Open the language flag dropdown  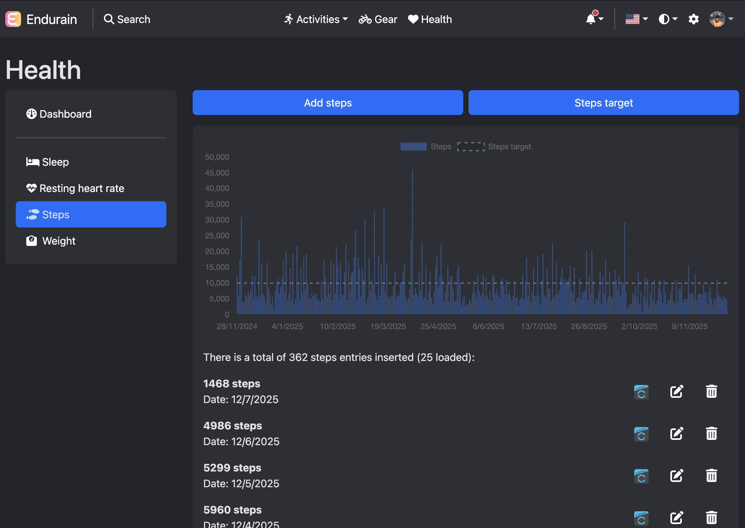[x=636, y=19]
